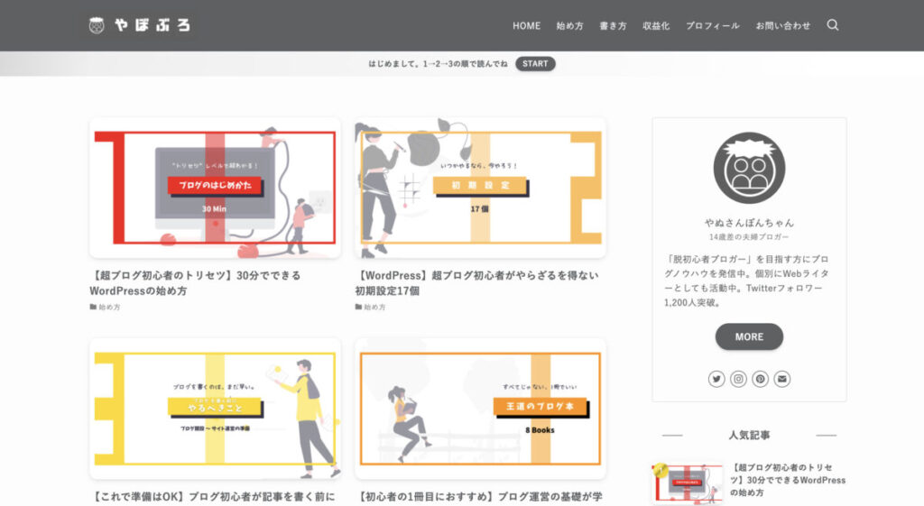Click the やぬさんぽんちゃん avatar image
Image resolution: width=924 pixels, height=506 pixels.
[749, 168]
